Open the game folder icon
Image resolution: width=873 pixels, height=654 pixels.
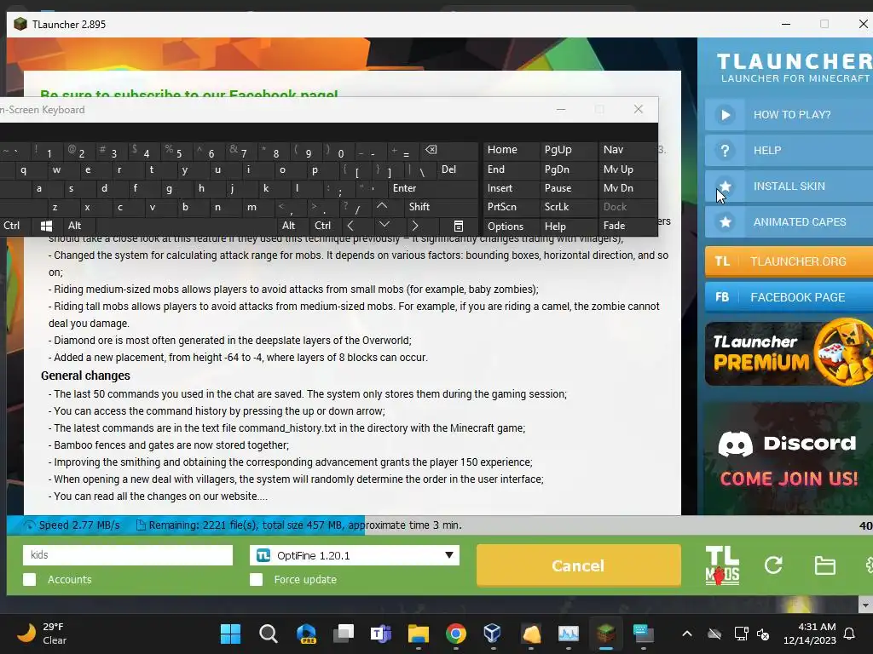point(824,565)
